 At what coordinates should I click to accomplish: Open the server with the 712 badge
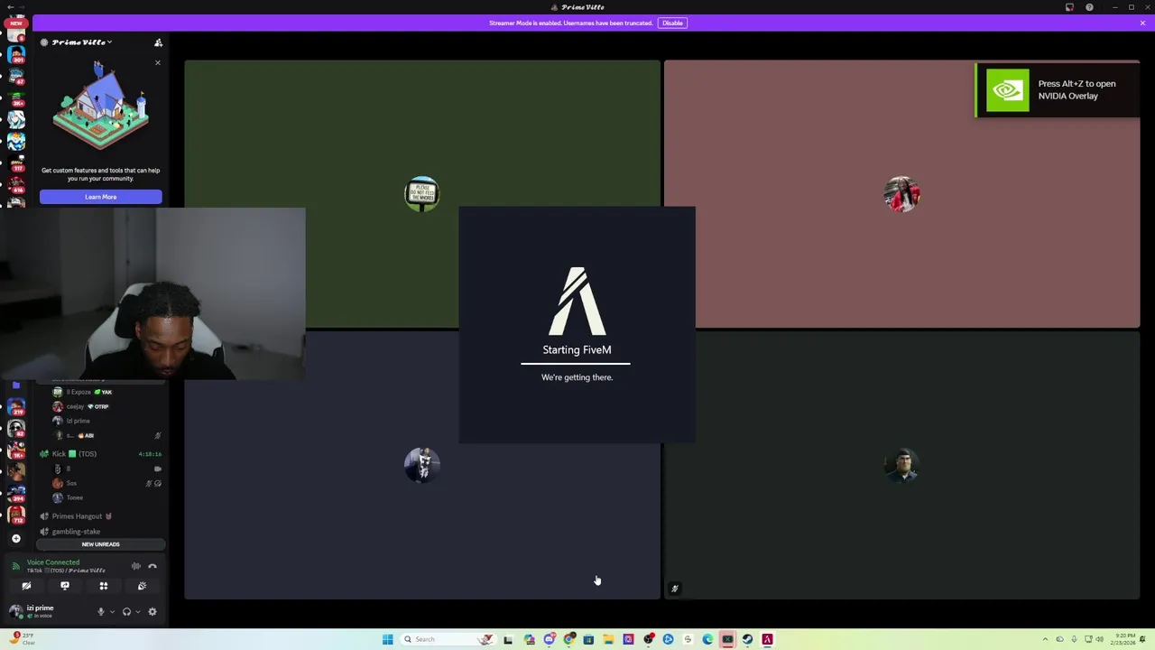16,513
